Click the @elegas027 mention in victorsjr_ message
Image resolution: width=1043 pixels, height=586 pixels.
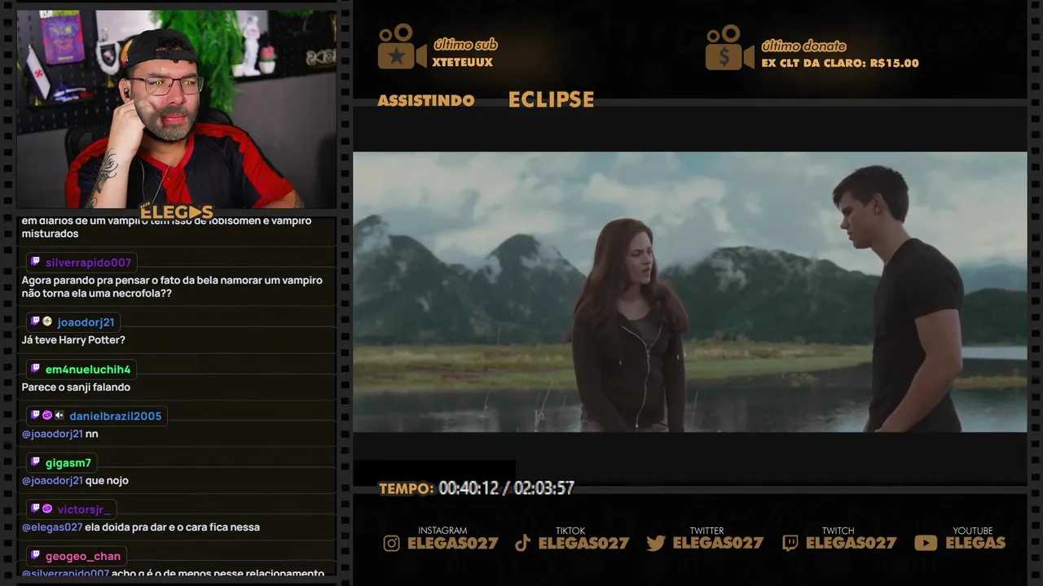52,527
